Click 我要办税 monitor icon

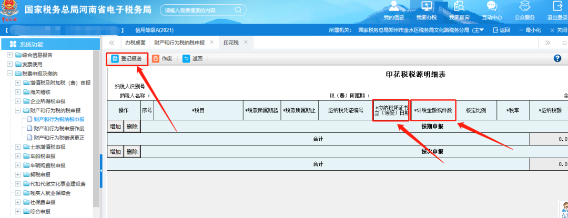coord(427,7)
